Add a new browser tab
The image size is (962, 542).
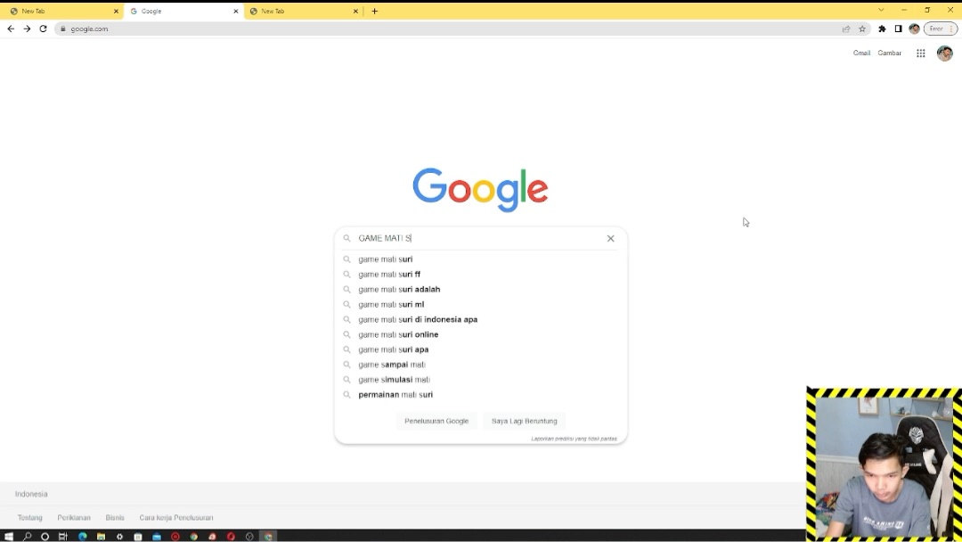[375, 11]
